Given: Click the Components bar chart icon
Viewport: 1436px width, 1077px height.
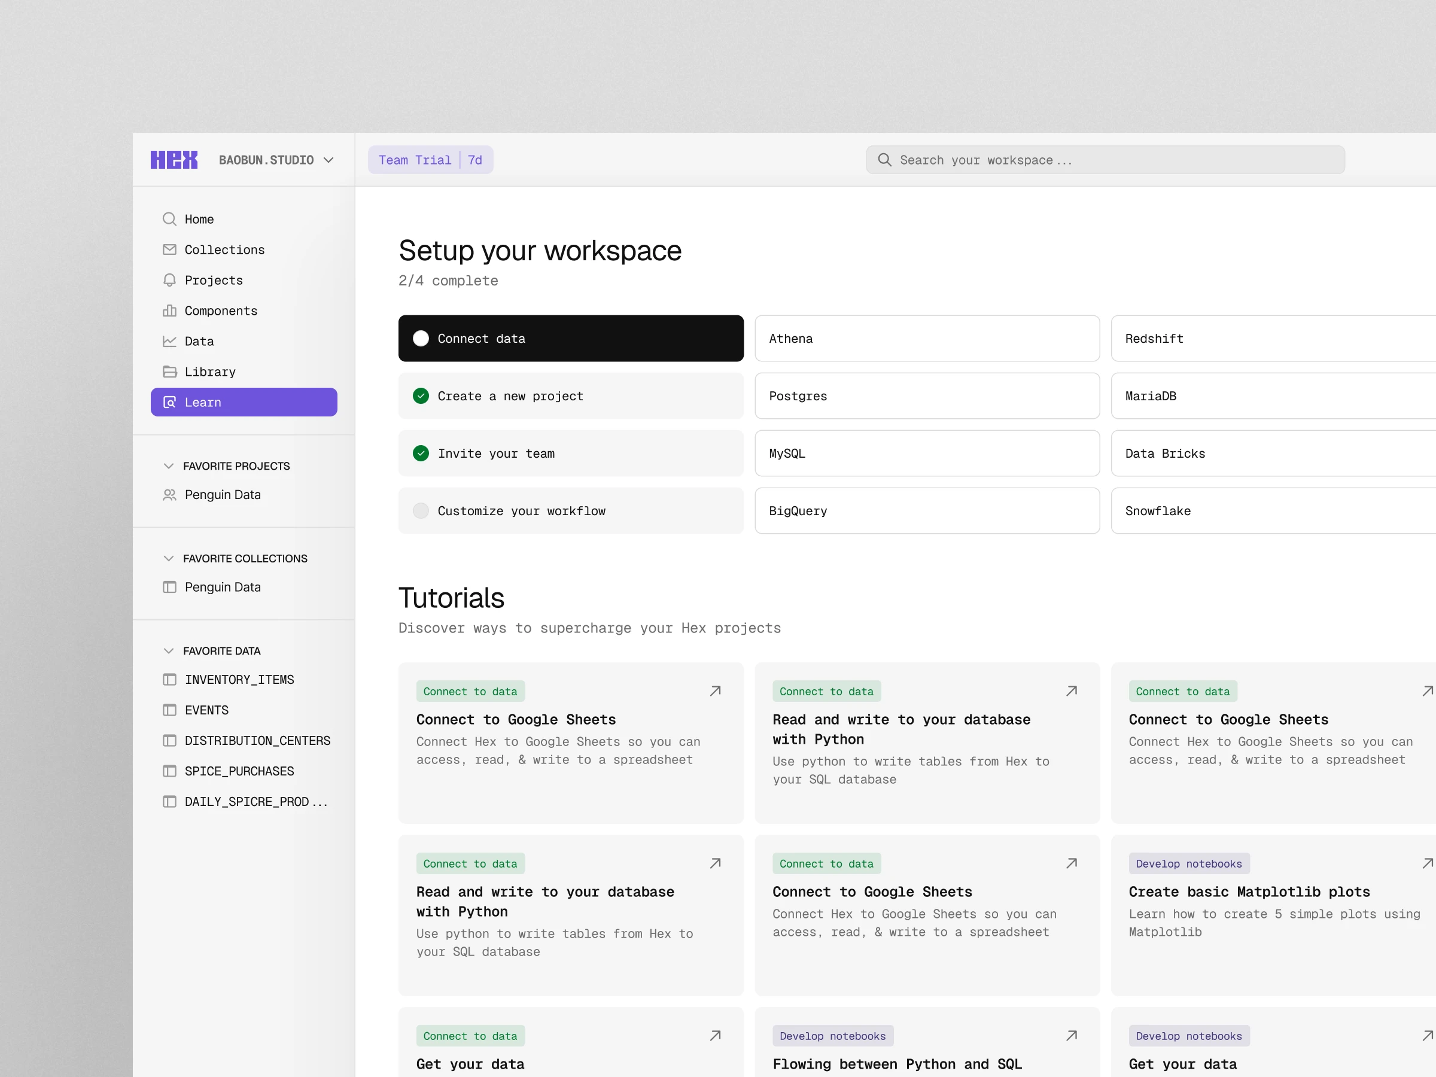Looking at the screenshot, I should coord(169,311).
